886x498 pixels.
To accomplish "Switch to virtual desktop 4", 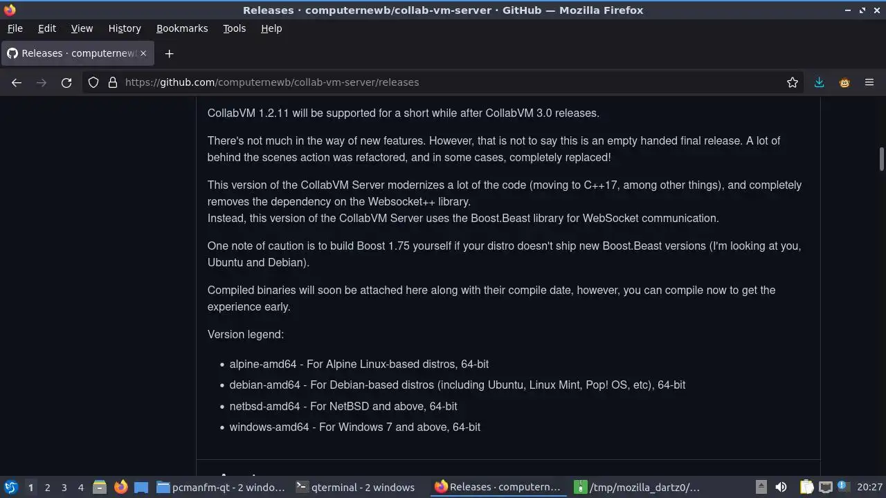I will pyautogui.click(x=80, y=488).
